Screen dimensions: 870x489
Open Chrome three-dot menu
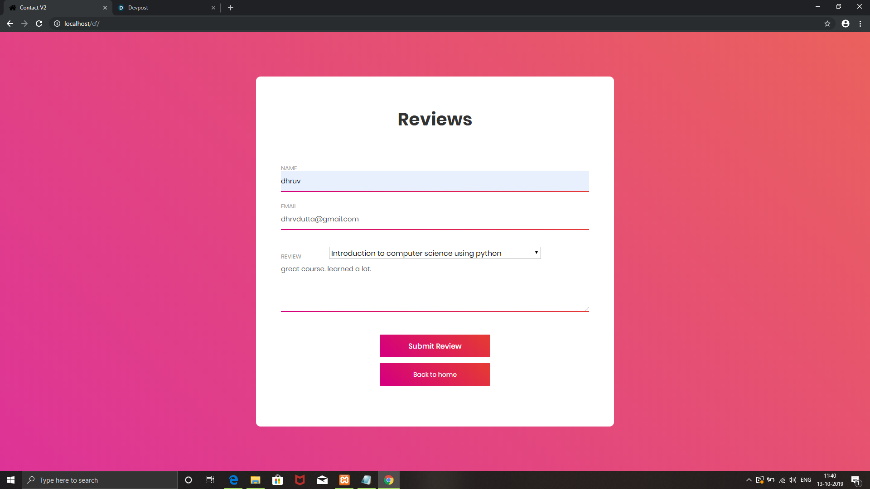[860, 24]
